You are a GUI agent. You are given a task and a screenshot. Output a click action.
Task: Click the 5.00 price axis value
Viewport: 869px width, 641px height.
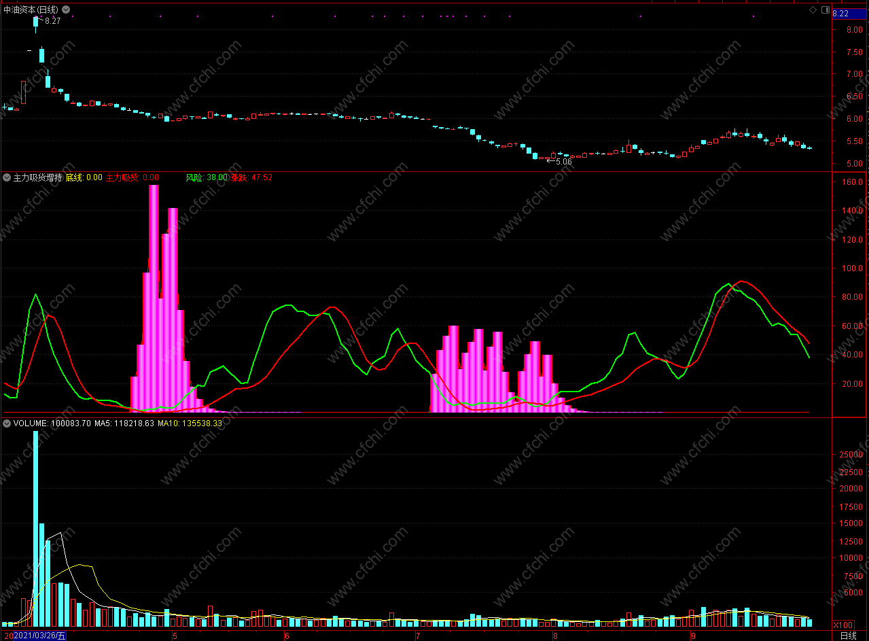pos(854,164)
